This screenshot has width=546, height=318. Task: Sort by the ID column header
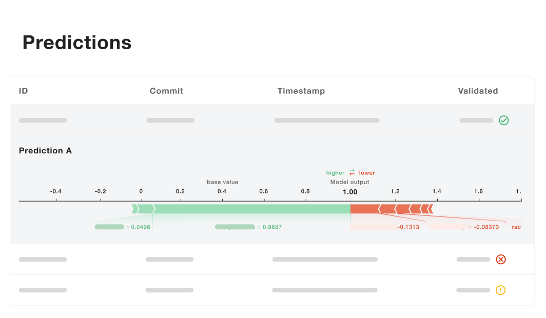pyautogui.click(x=23, y=91)
